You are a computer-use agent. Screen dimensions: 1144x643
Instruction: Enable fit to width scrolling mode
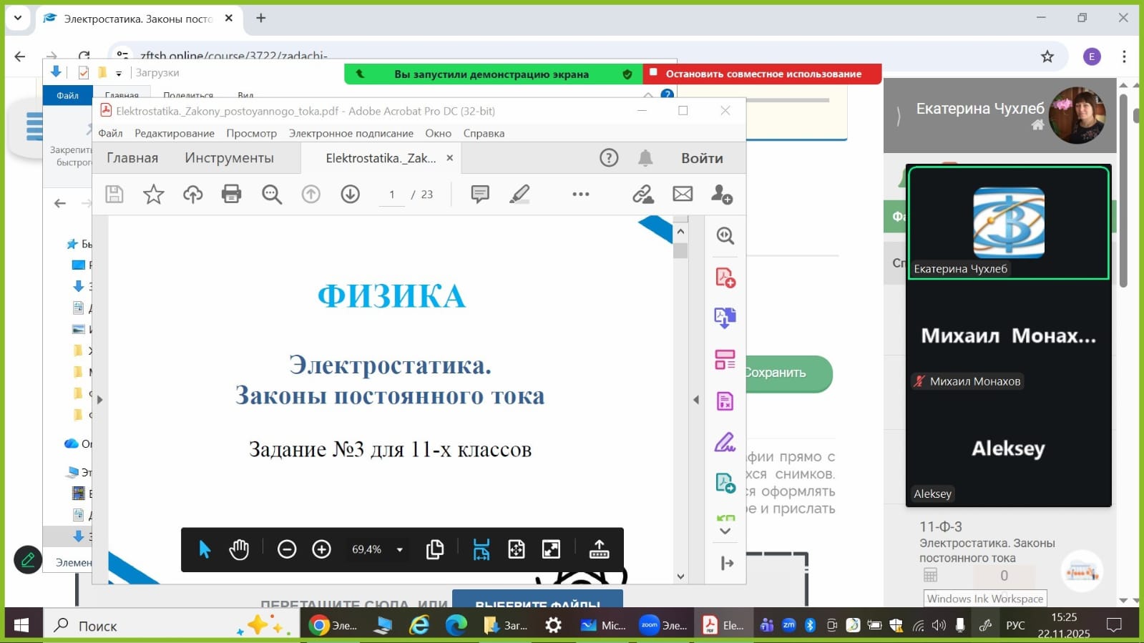481,549
